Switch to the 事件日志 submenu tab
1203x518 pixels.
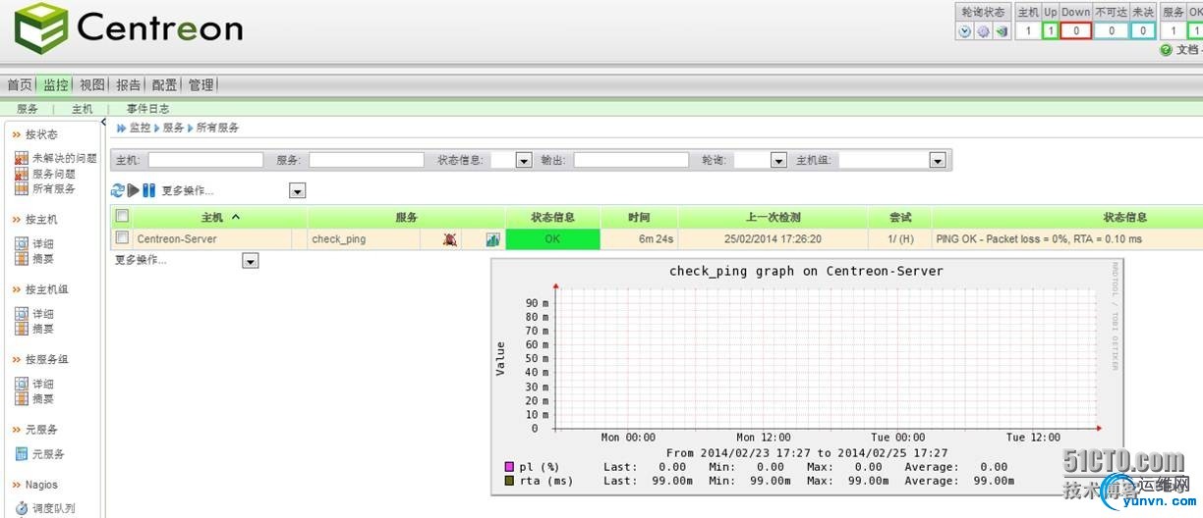(147, 109)
